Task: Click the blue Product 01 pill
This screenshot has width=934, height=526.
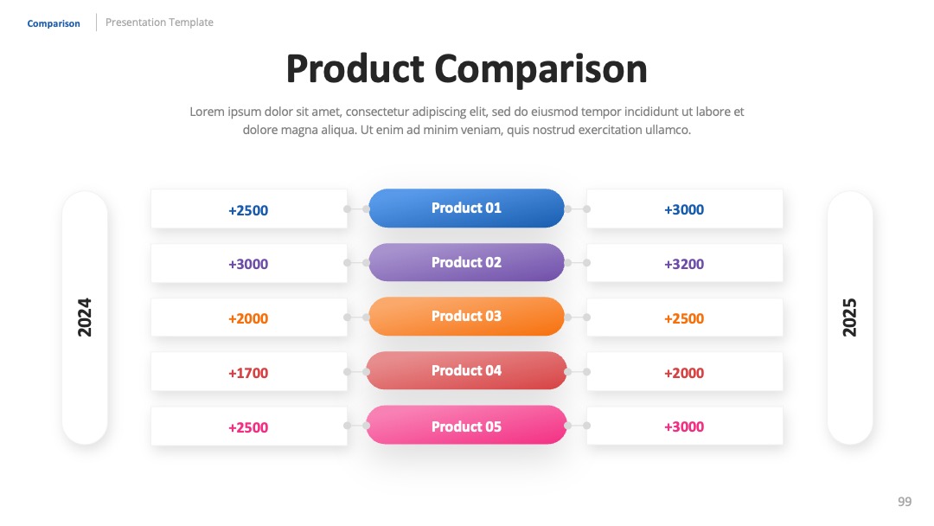Action: tap(466, 208)
